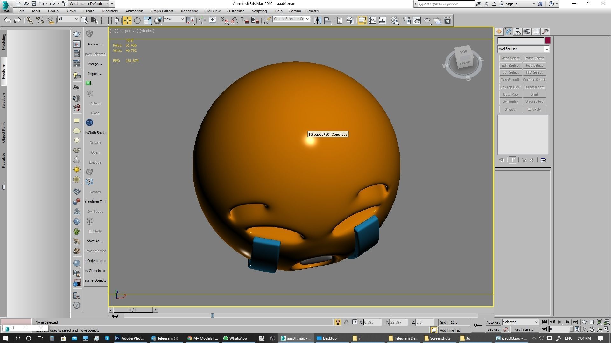The image size is (611, 343).
Task: Click the Select and Link icon
Action: (x=29, y=20)
